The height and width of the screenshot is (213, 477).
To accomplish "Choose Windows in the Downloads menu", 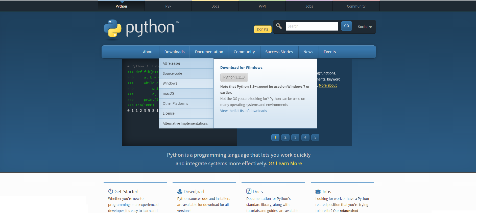I will click(186, 83).
